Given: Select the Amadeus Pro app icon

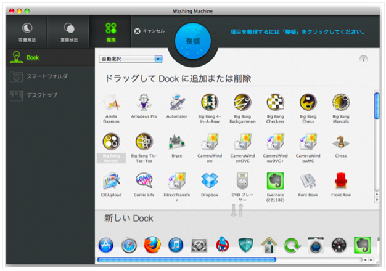Looking at the screenshot, I should (x=144, y=102).
